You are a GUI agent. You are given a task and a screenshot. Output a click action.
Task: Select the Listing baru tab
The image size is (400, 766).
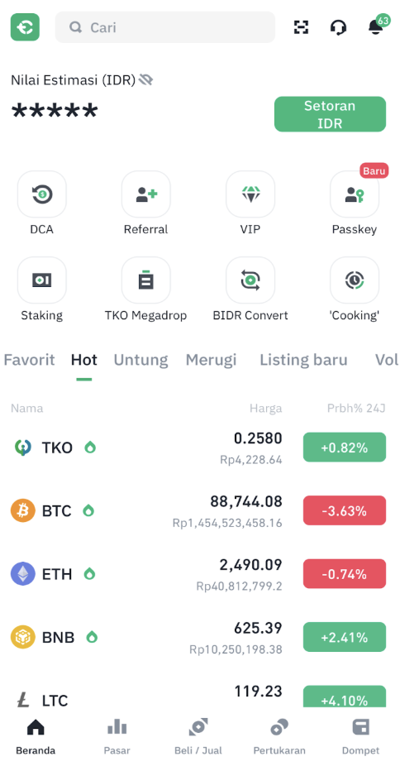point(303,360)
